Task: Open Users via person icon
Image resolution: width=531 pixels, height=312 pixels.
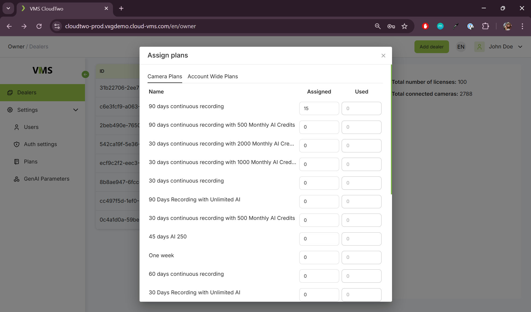Action: click(x=17, y=127)
